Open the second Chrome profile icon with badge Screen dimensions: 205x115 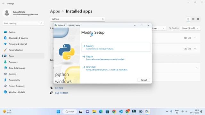[x=127, y=111]
